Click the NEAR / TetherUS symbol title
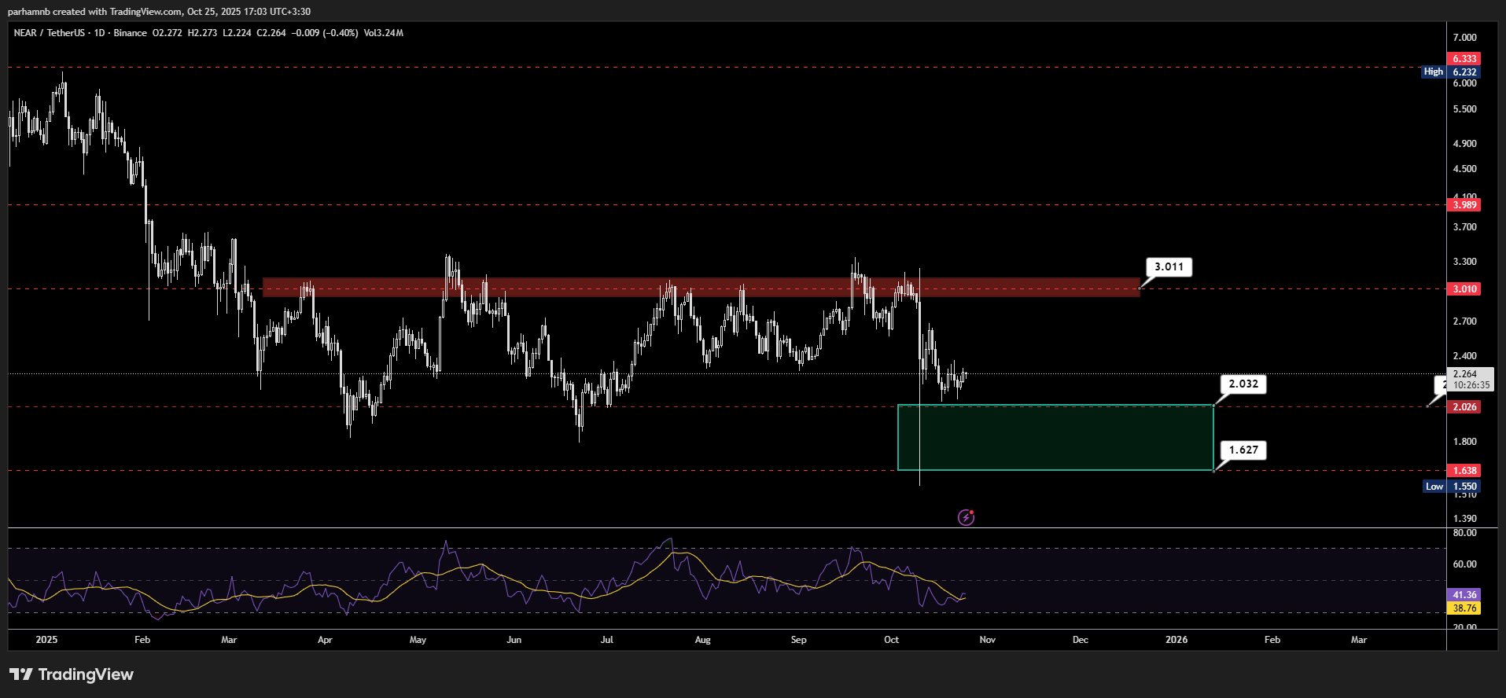 49,33
